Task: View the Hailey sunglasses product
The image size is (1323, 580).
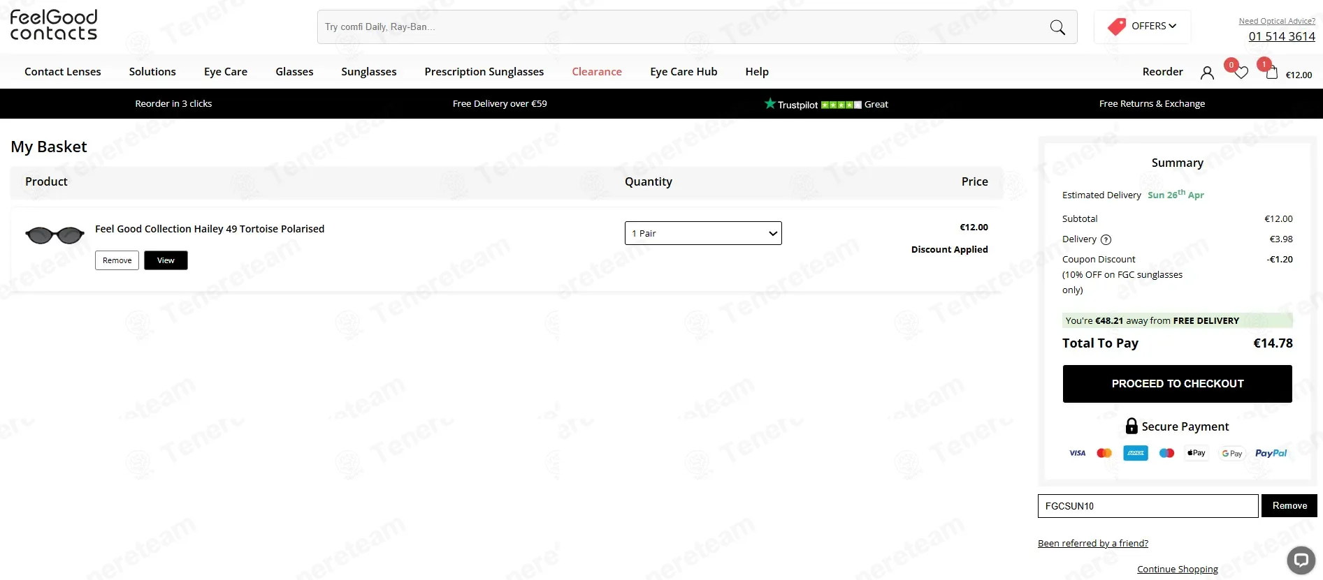Action: pos(166,260)
